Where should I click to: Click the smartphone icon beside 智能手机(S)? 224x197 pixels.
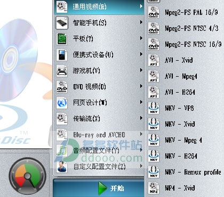[62, 23]
